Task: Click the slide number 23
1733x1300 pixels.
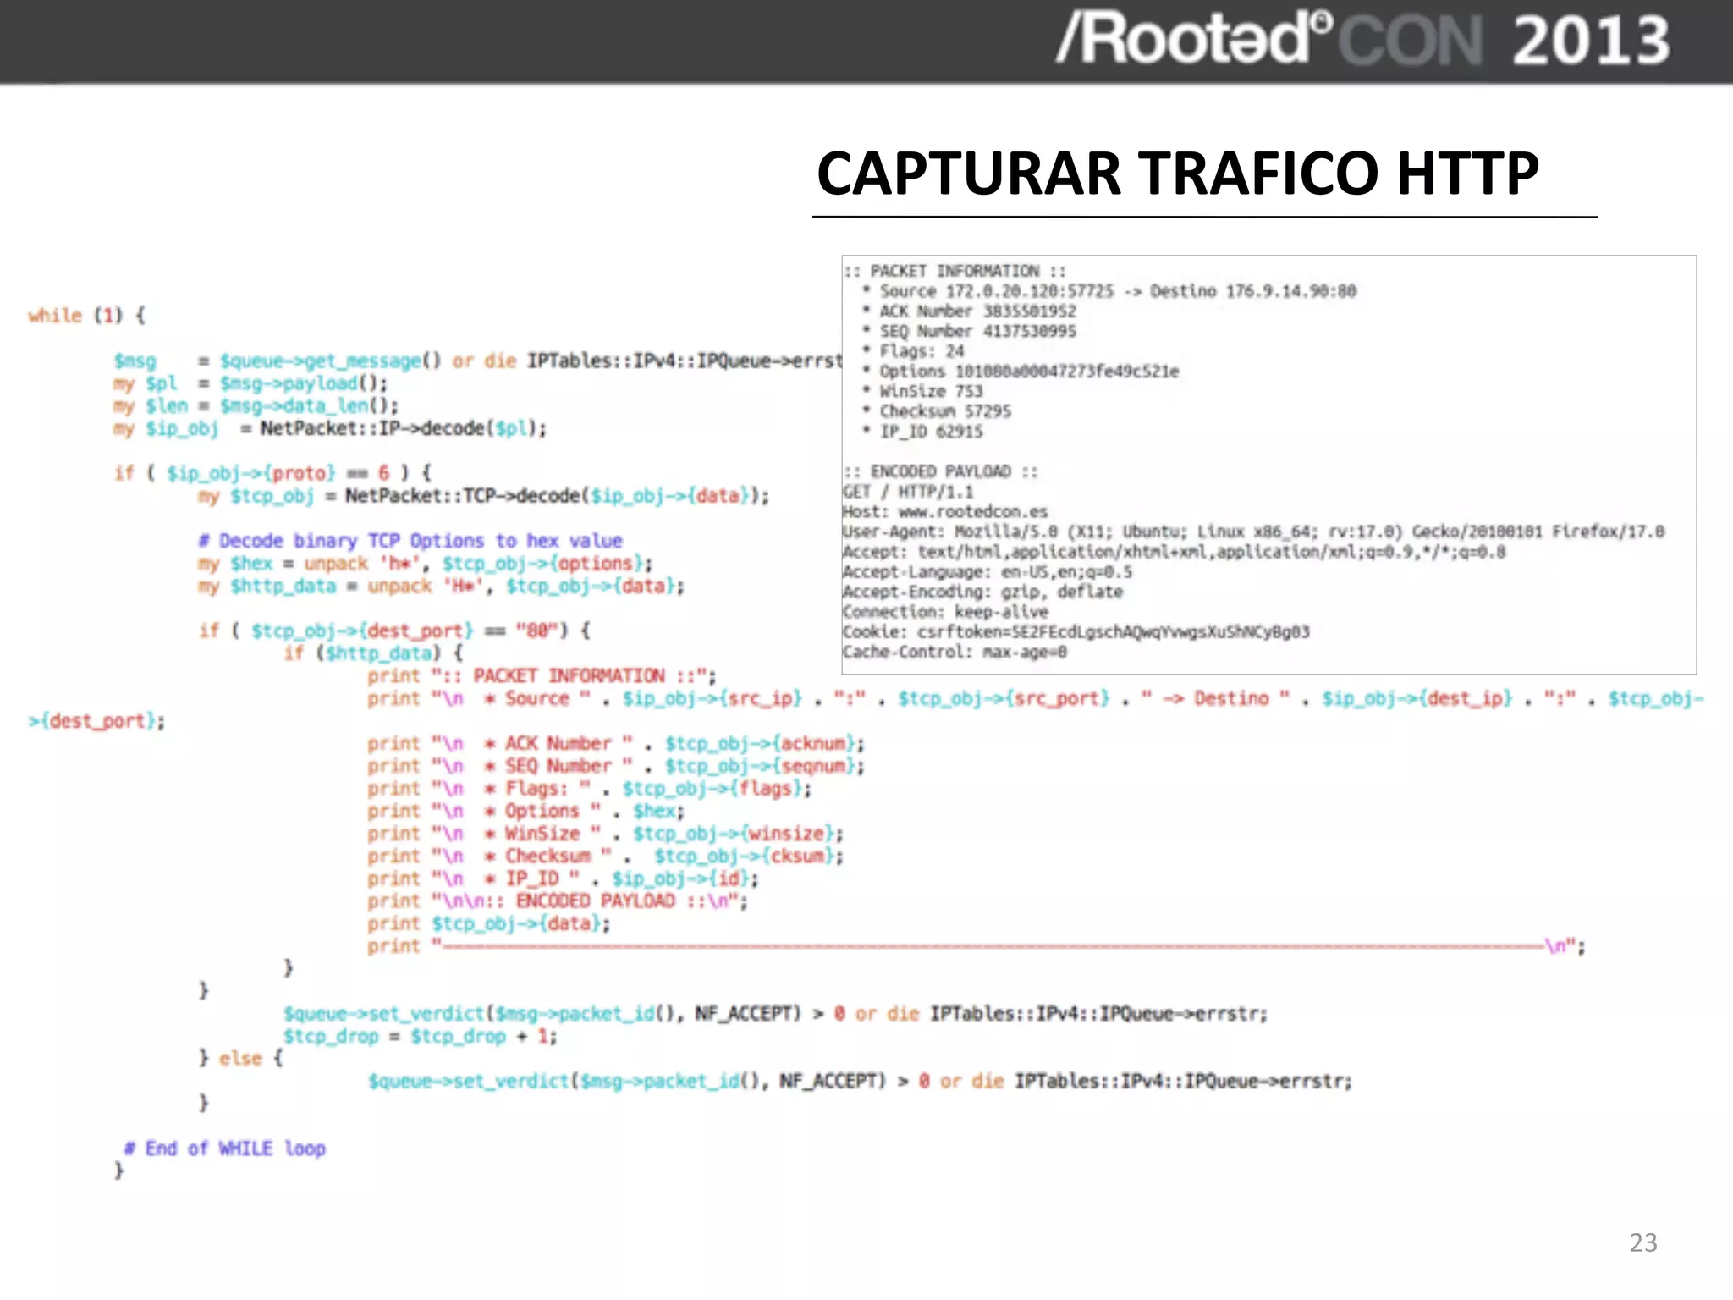Action: click(1643, 1242)
